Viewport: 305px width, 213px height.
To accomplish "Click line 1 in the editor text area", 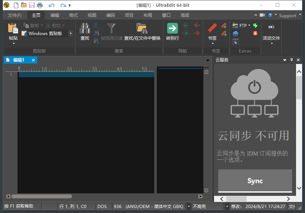I will [87, 74].
